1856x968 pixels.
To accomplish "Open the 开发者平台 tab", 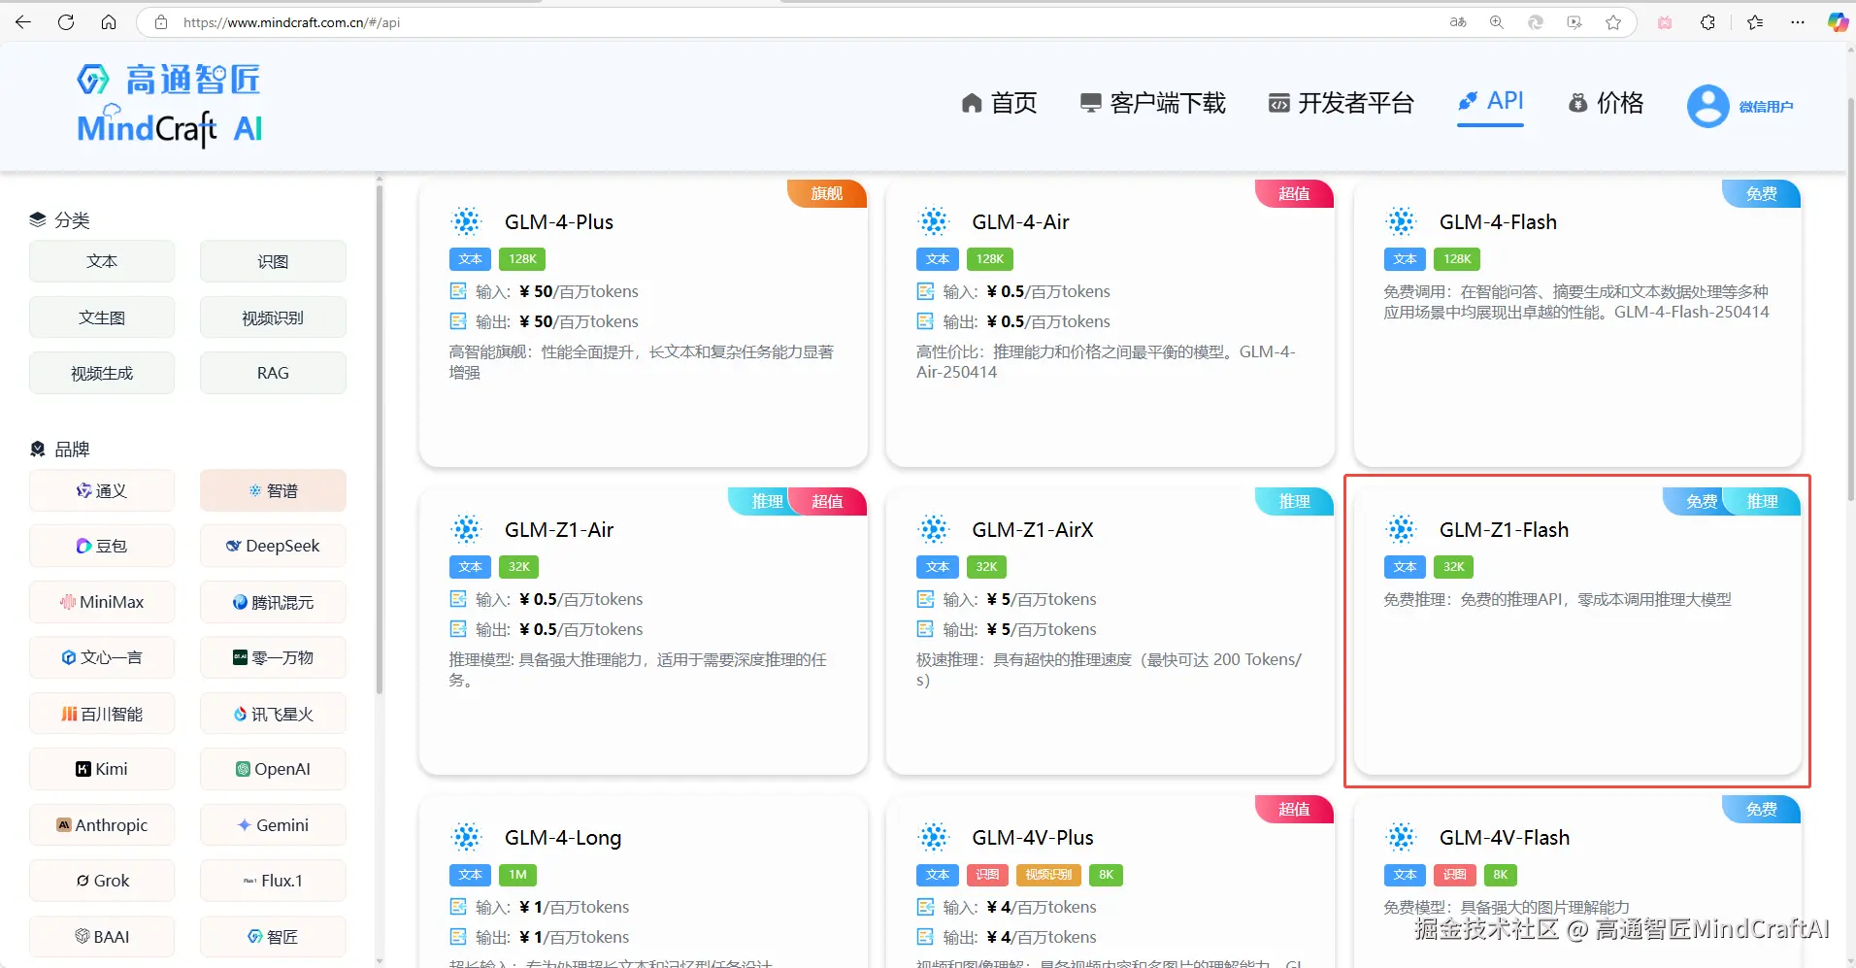I will point(1341,103).
